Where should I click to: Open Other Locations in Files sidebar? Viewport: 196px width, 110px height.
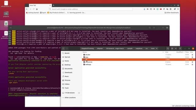pyautogui.click(x=71, y=97)
